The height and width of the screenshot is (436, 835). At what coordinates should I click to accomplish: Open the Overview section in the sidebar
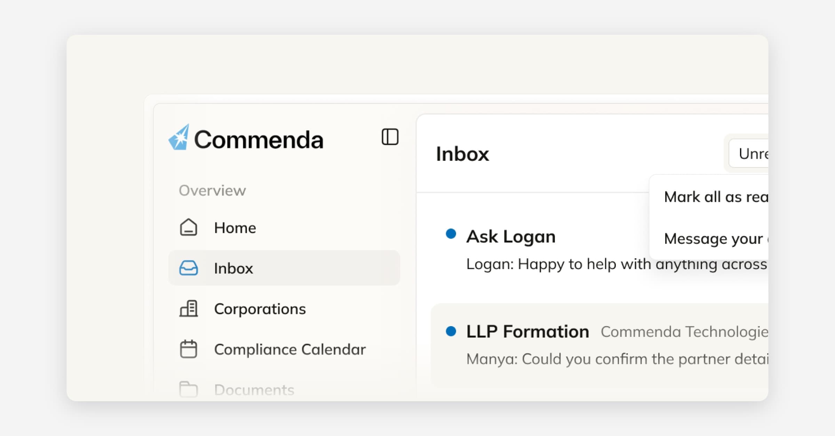coord(212,190)
